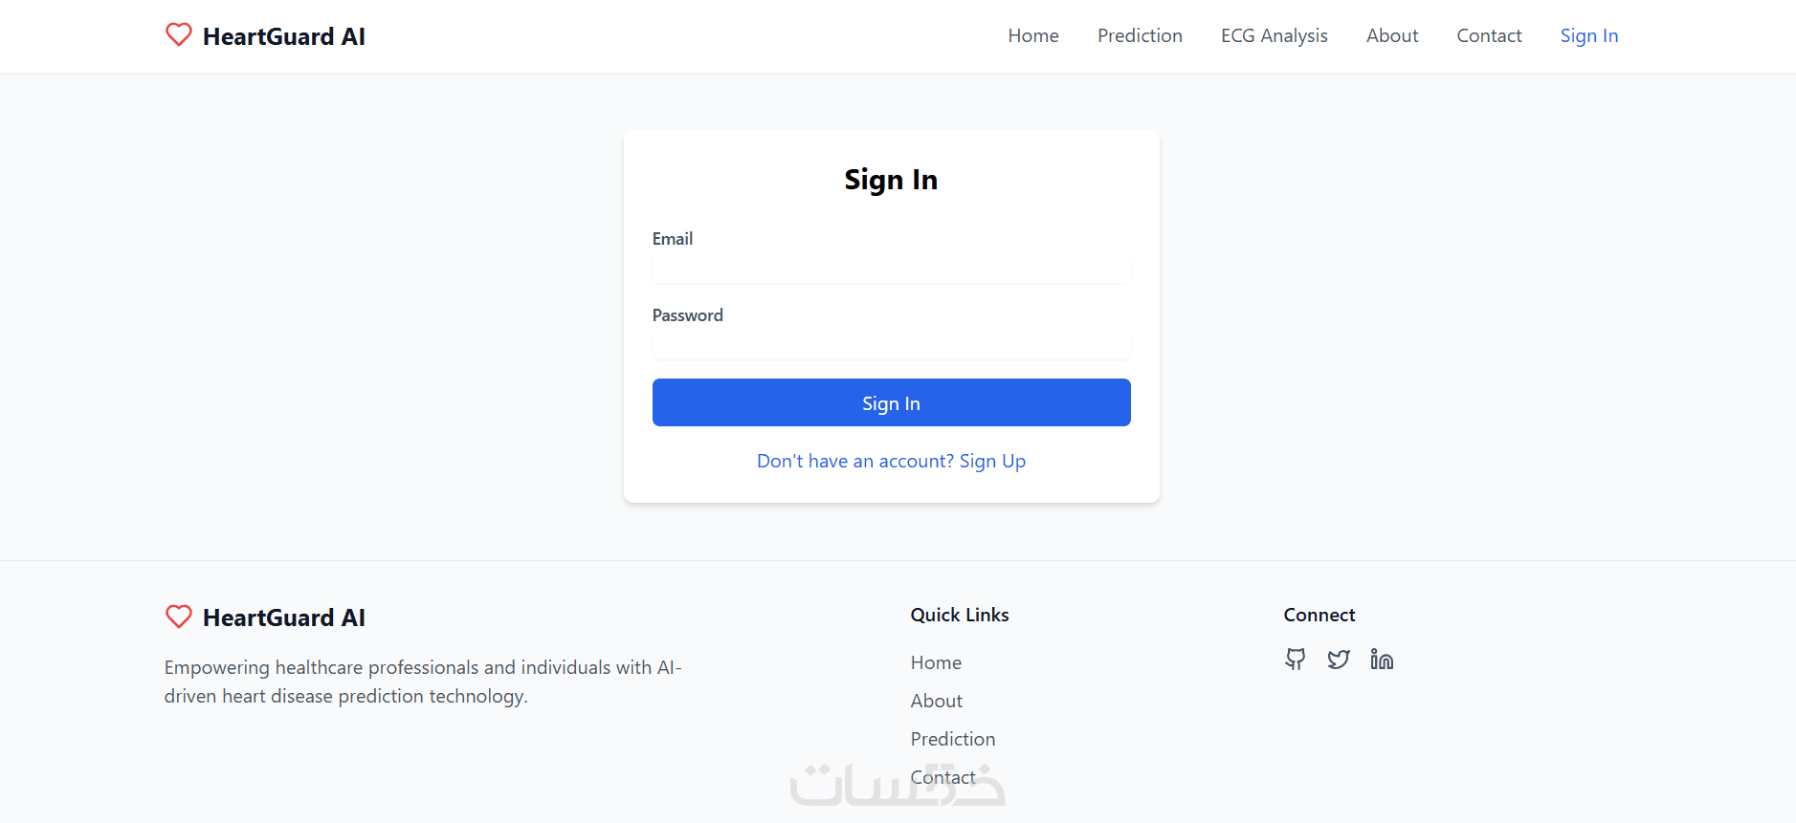The image size is (1796, 823).
Task: Follow the footer Prediction quick link
Action: [952, 739]
